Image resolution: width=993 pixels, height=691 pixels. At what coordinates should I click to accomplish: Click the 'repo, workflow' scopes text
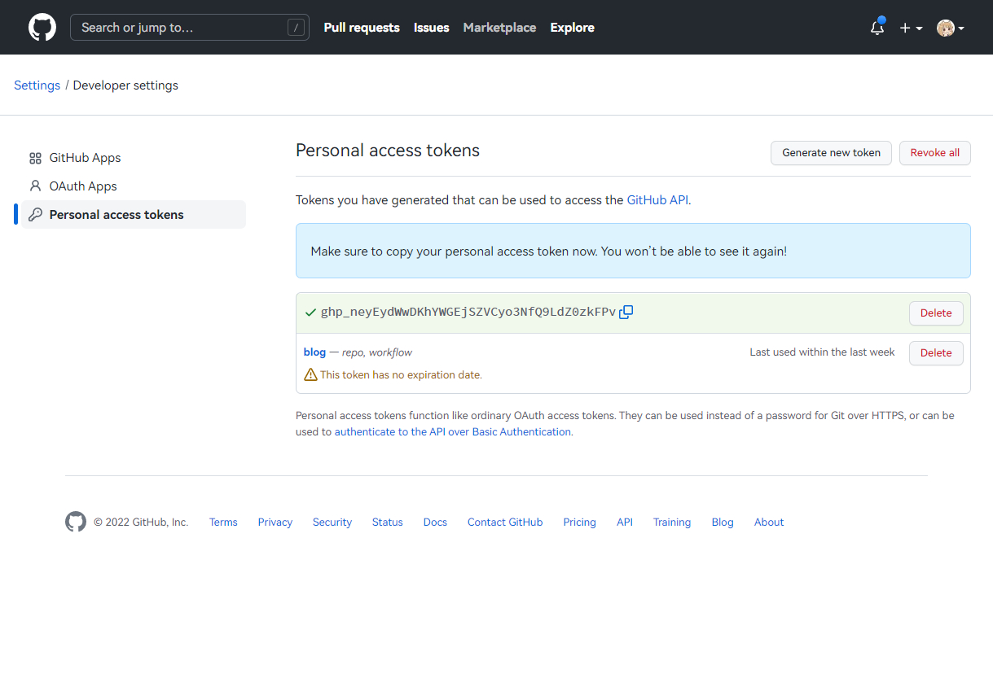(377, 352)
